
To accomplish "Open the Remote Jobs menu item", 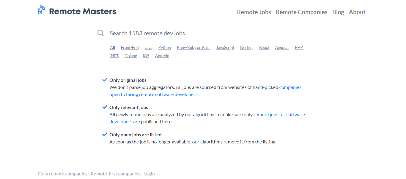I will tap(254, 12).
